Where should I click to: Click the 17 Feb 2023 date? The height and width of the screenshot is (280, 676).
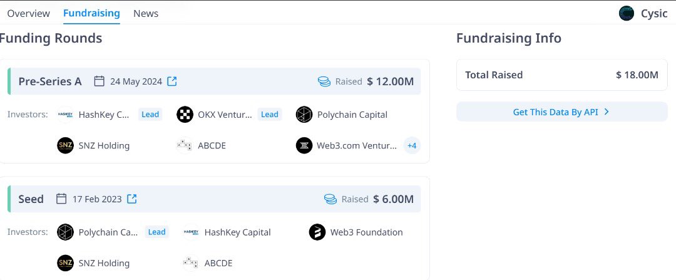pos(97,199)
